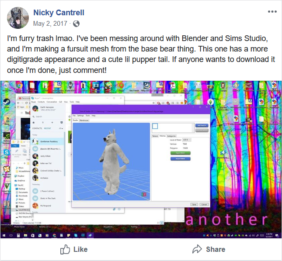282x261 pixels.
Task: Click the NVIDIA GeForce Experience desktop icon
Action: pos(7,136)
